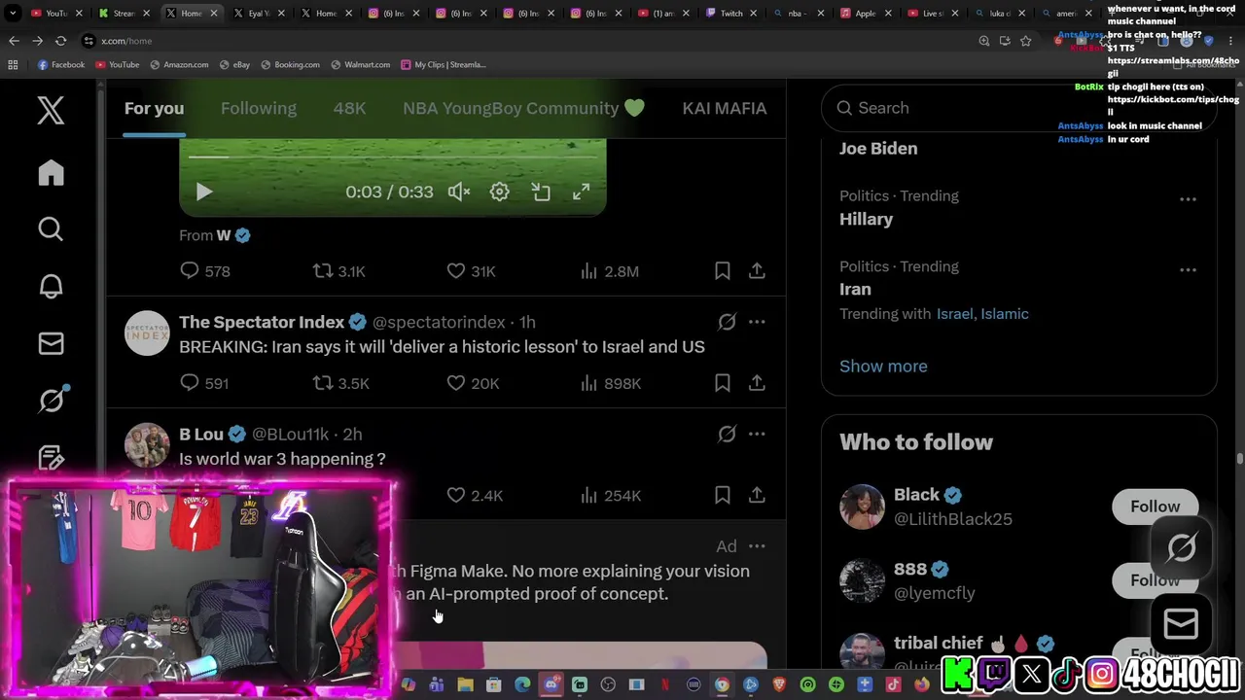Open the KAI MAFIA tab

(x=724, y=108)
